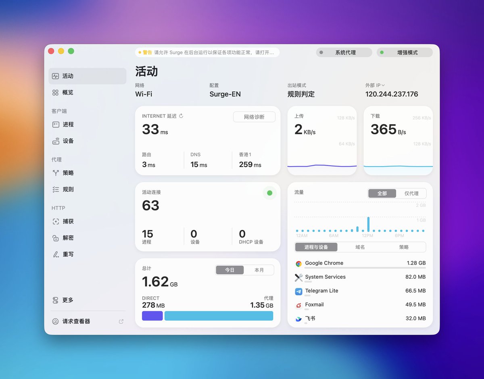Select the 本月 (This Month) tab
484x379 pixels.
coord(260,270)
